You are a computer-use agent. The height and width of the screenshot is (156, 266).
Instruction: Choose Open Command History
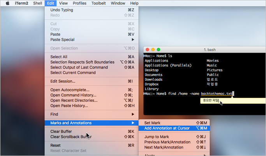click(x=92, y=95)
